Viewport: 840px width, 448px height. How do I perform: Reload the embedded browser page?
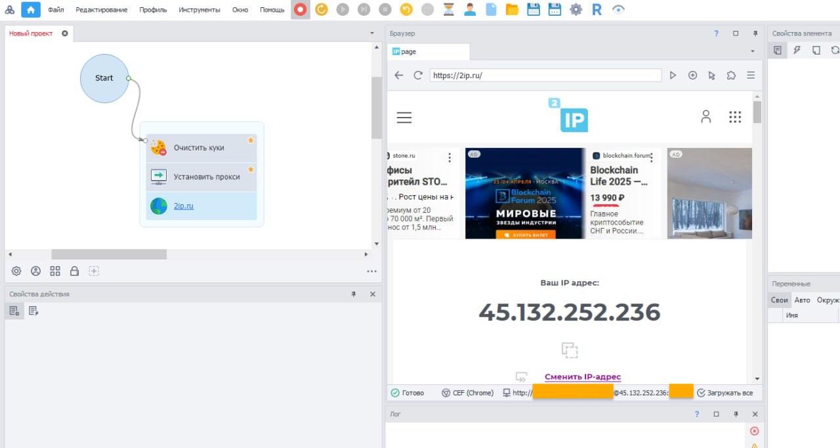(418, 76)
